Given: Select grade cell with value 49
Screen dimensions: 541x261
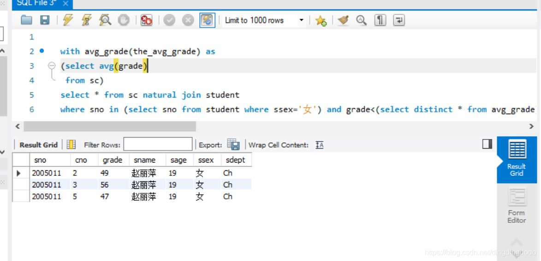Looking at the screenshot, I should [113, 173].
